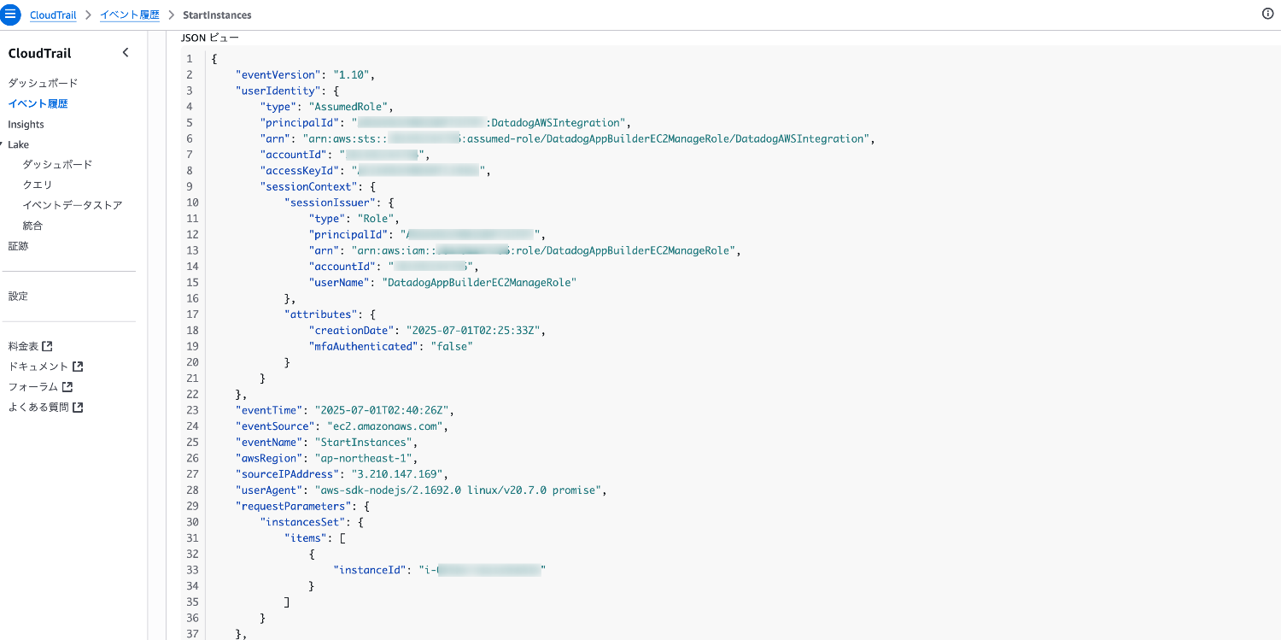Click line number 37 in the gutter
This screenshot has height=640, width=1281.
click(192, 633)
